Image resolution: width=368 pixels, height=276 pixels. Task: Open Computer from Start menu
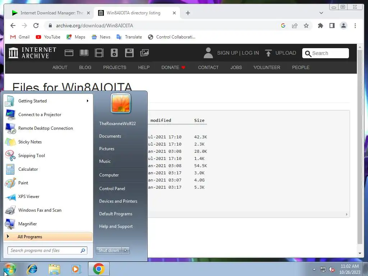[x=109, y=175]
